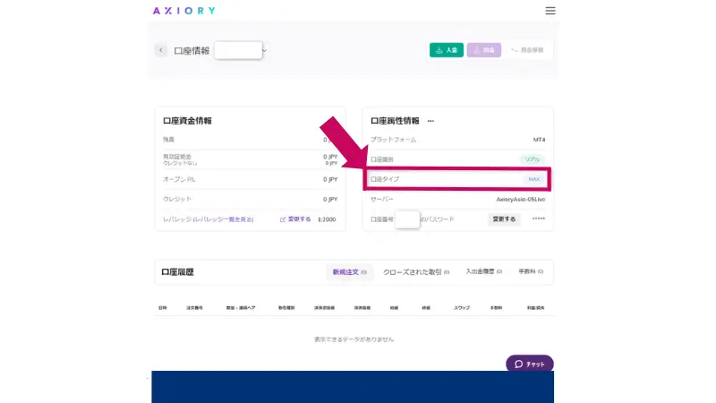Viewport: 716px width, 403px height.
Task: Click the back arrow beside 口座情報
Action: click(x=161, y=50)
